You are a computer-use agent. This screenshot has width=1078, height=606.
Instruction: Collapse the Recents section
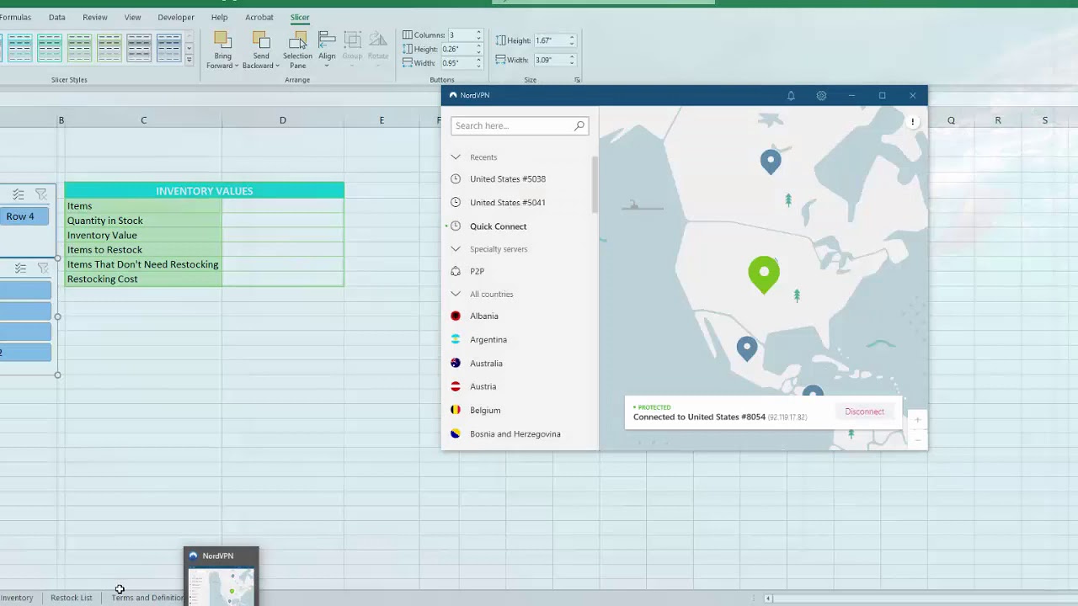coord(456,157)
